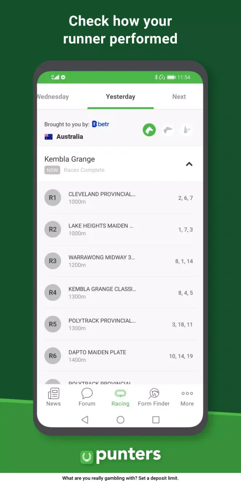Open R6 Dapto Maiden Plate results

120,356
